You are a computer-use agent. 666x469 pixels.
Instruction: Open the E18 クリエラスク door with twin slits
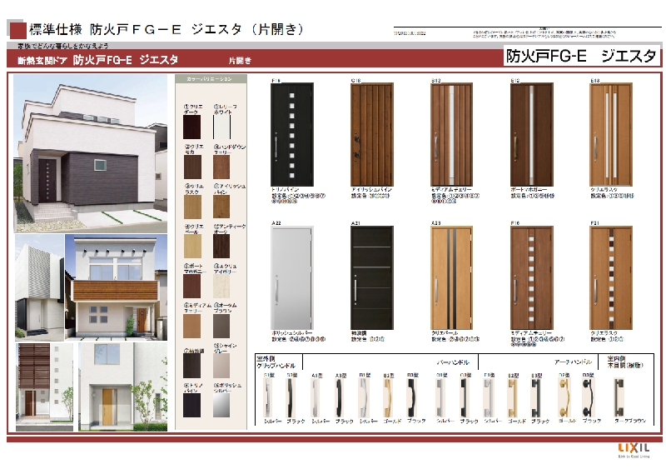[611, 134]
